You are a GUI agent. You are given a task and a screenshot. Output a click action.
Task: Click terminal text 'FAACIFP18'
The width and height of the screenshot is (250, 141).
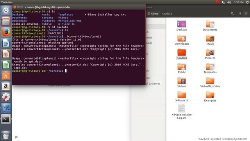(55, 33)
